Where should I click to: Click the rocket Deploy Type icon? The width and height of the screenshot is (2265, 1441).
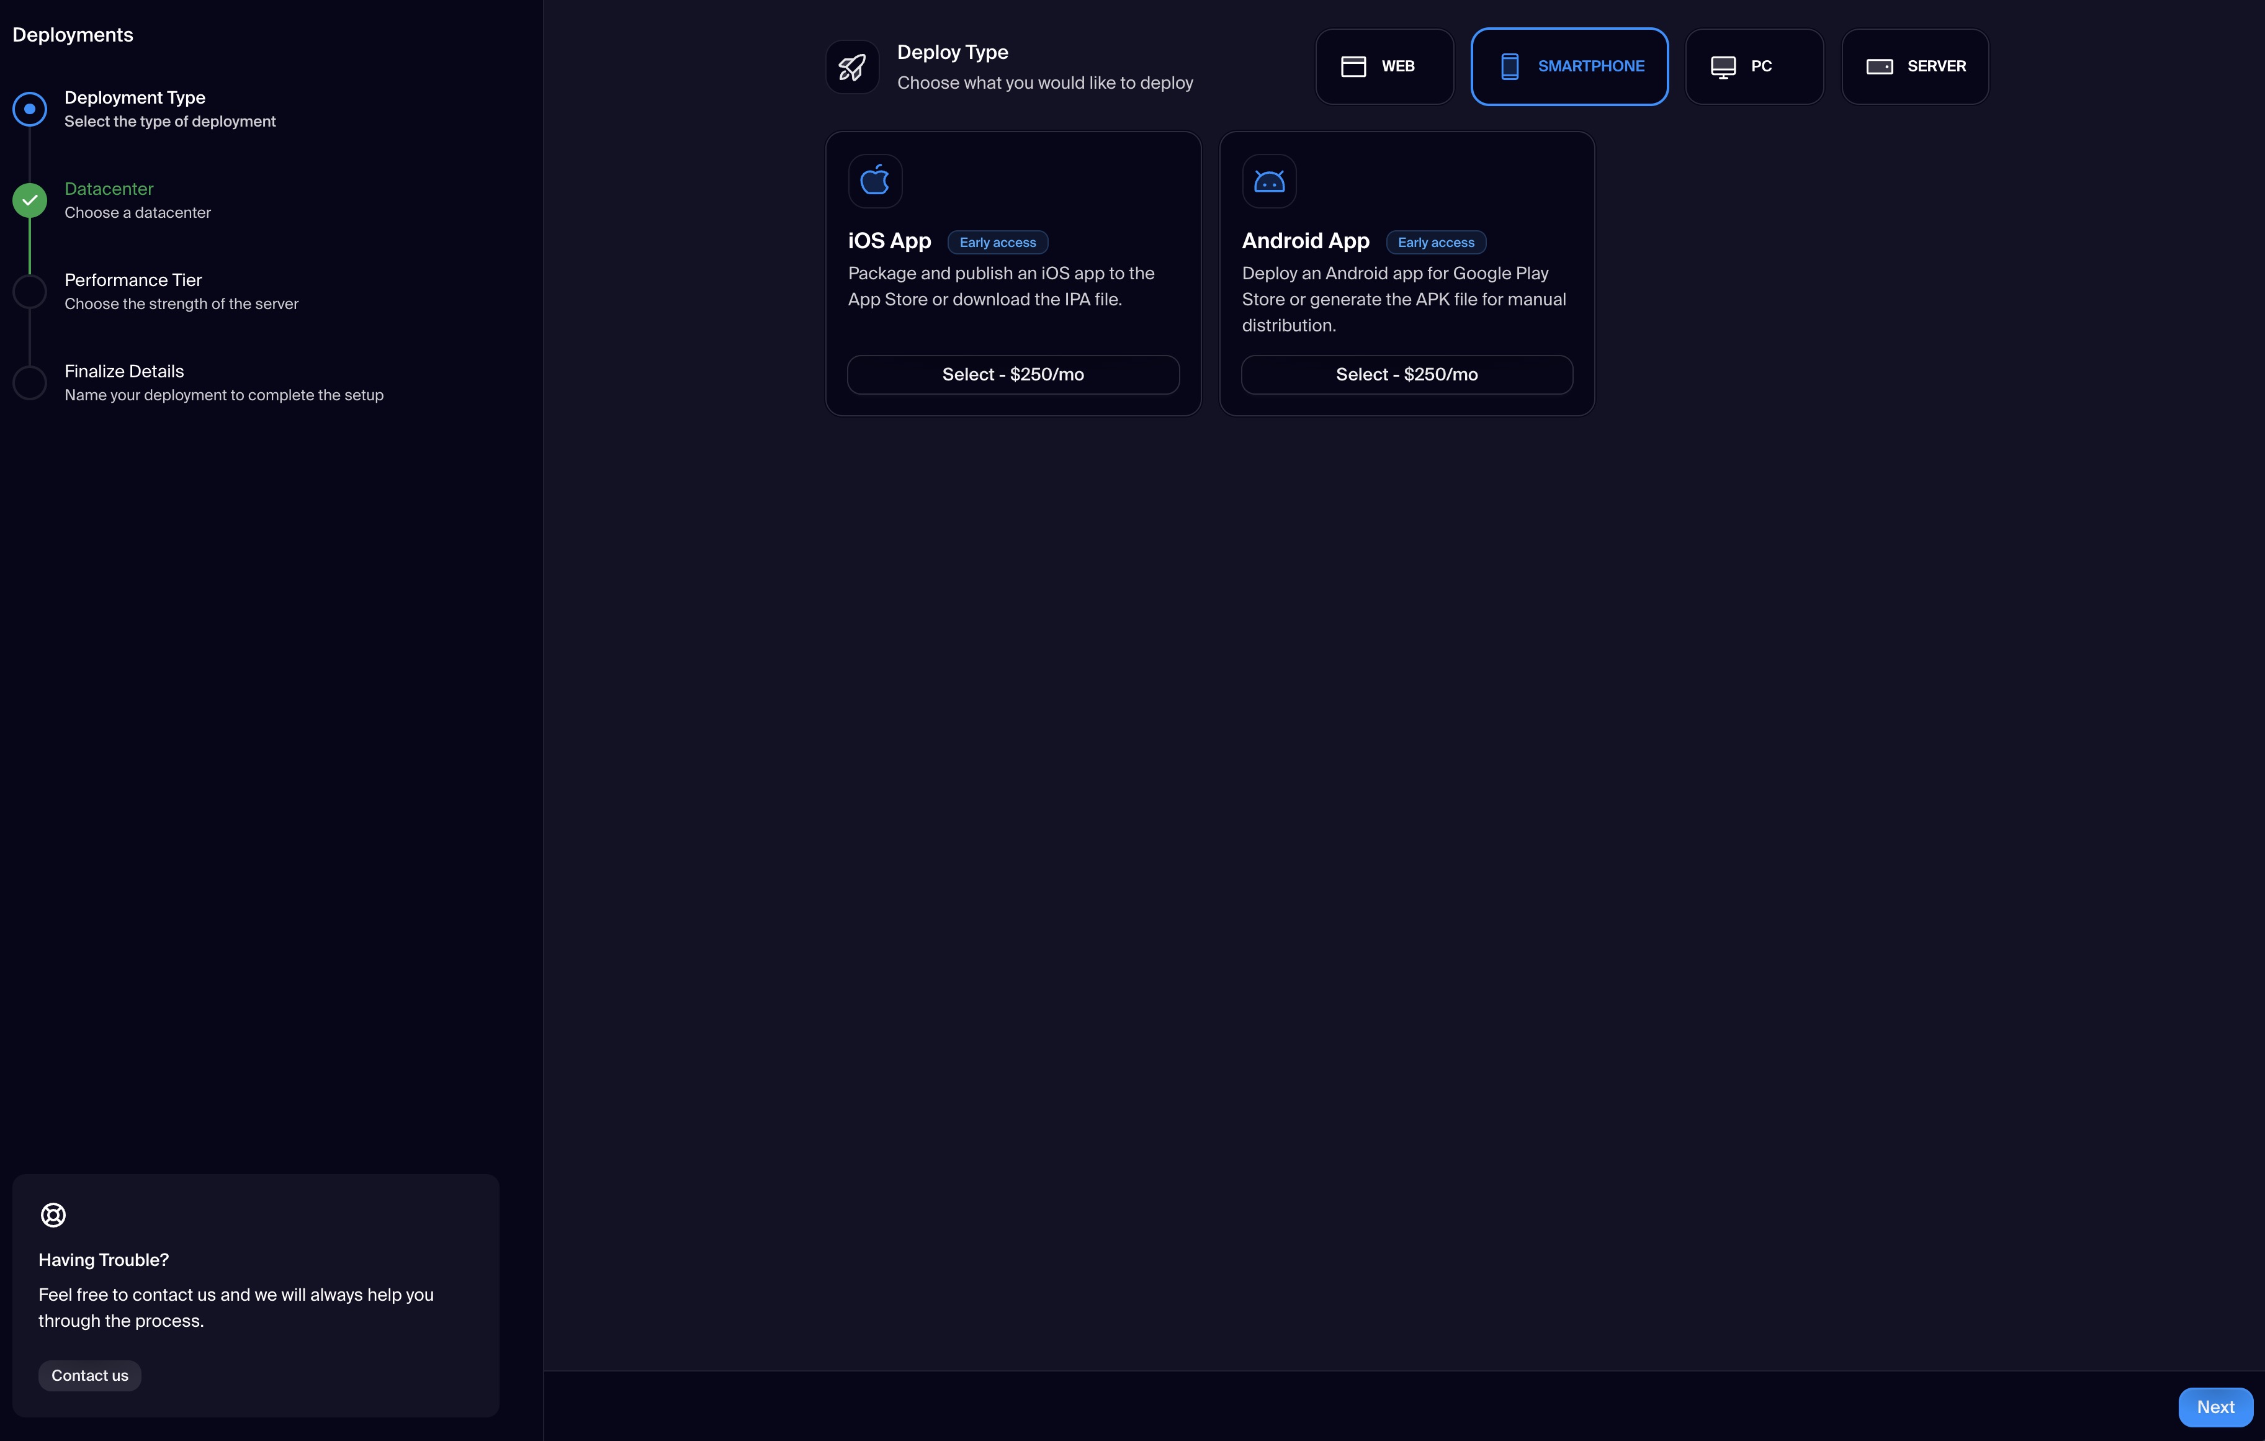click(x=852, y=67)
